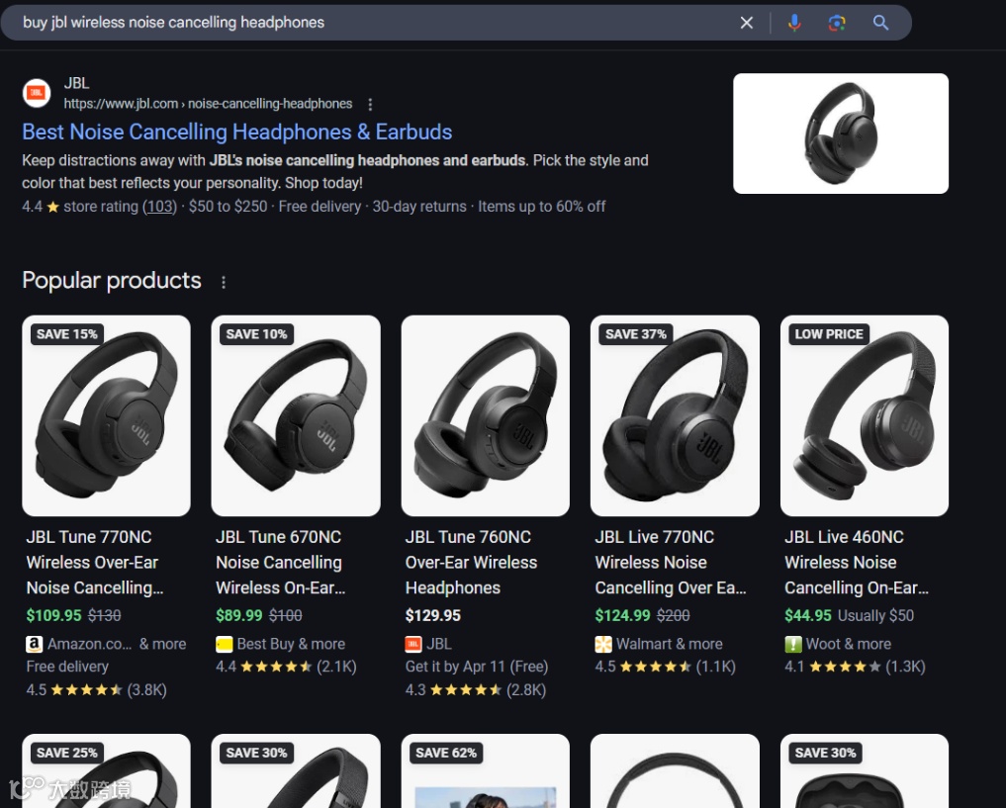
Task: Open JBL Tune 770NC product image
Action: click(x=107, y=415)
